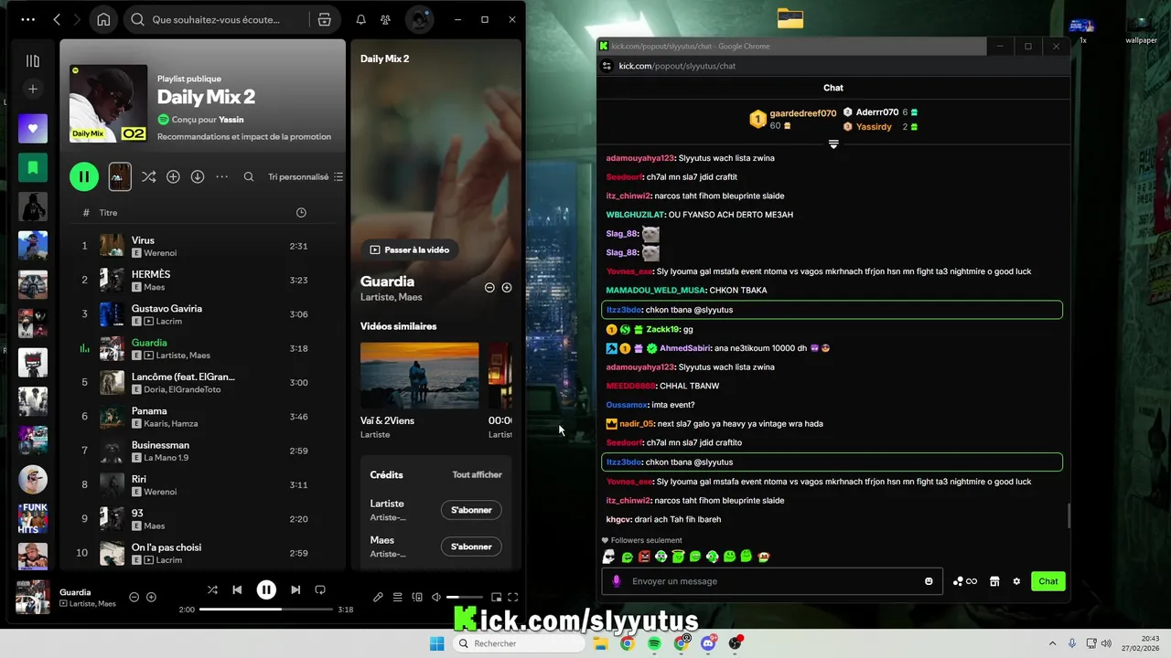Add Guardia to playlist in right panel
The image size is (1171, 658).
[x=507, y=287]
